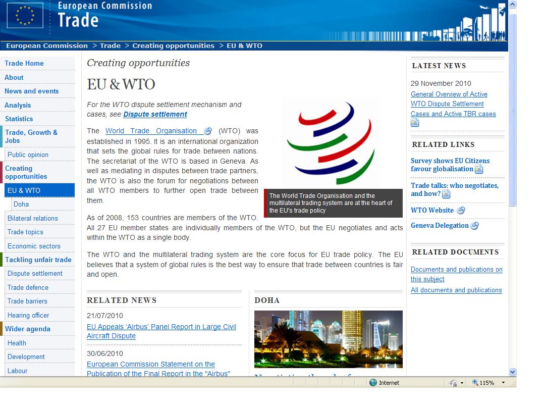The width and height of the screenshot is (545, 409).
Task: Go to Trade Home in the sidebar
Action: (24, 64)
